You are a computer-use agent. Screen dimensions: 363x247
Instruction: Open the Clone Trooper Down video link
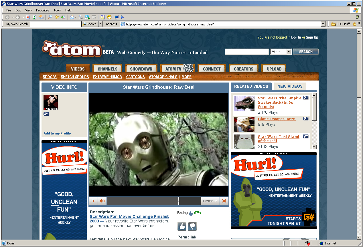click(277, 119)
